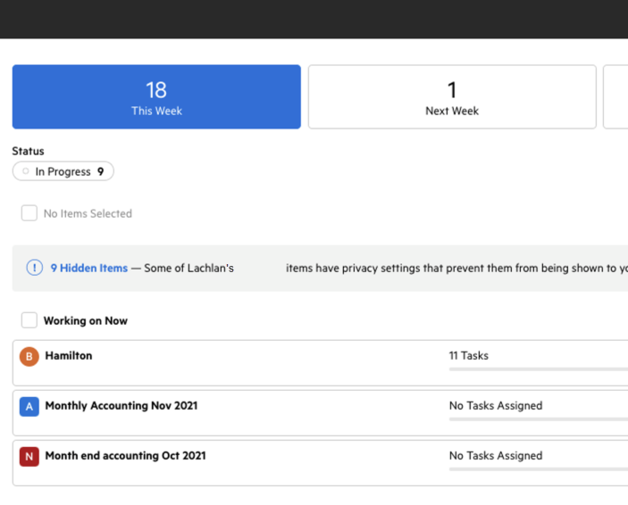628x505 pixels.
Task: Click the red N icon for Month end accounting
Action: tap(29, 456)
